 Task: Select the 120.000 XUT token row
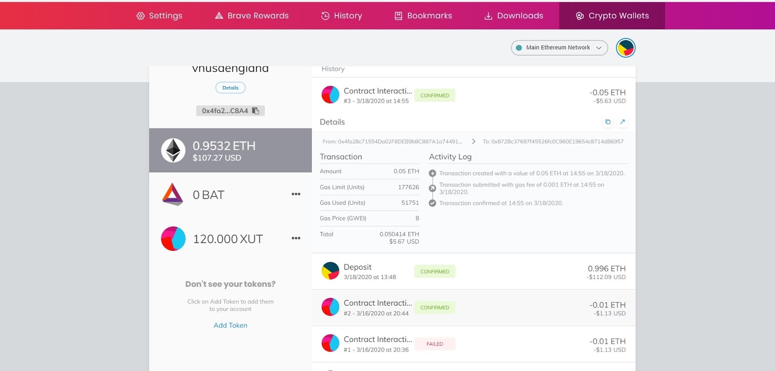[231, 239]
